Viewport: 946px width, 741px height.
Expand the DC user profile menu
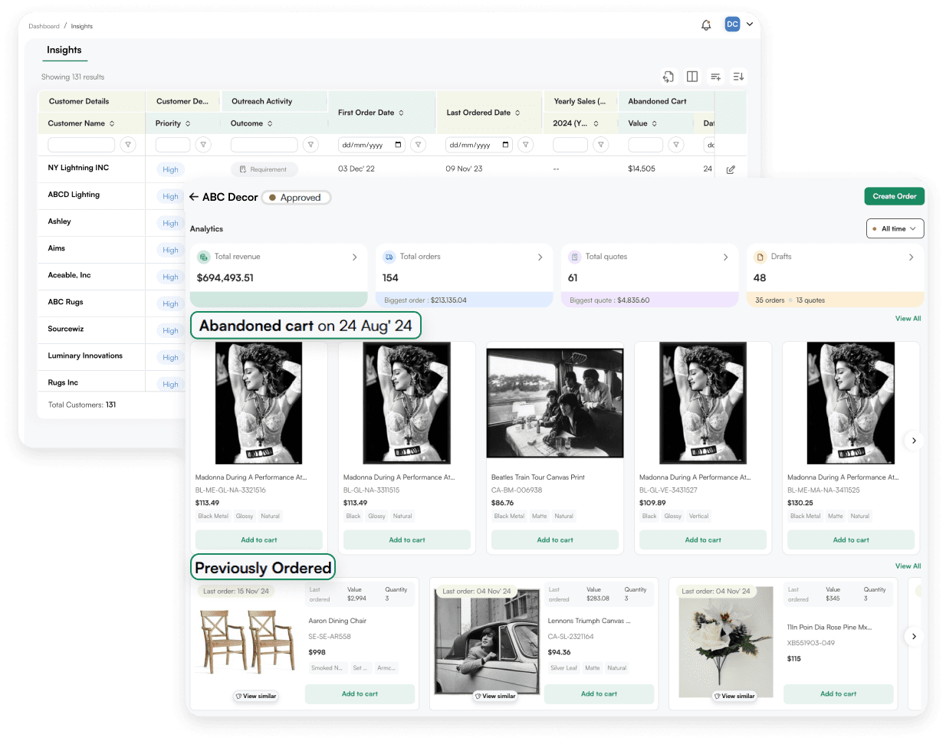click(749, 24)
